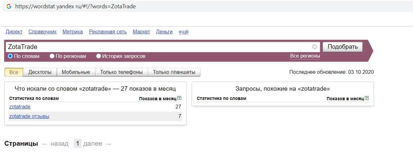Click help icon in left statistics table

click(179, 98)
